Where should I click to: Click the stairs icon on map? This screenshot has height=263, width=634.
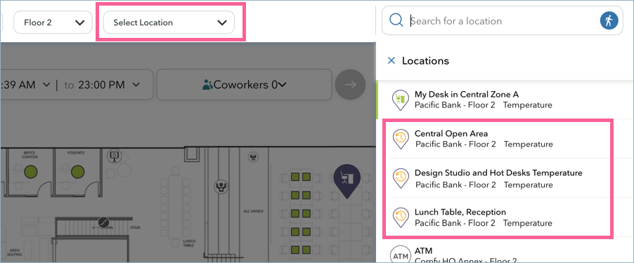[x=103, y=222]
